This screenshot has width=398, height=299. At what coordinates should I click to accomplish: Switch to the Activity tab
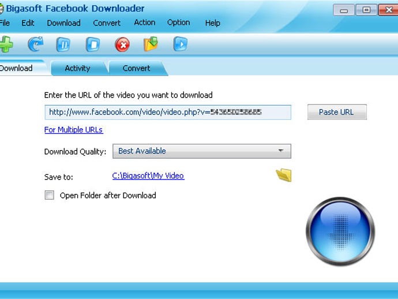coord(78,68)
